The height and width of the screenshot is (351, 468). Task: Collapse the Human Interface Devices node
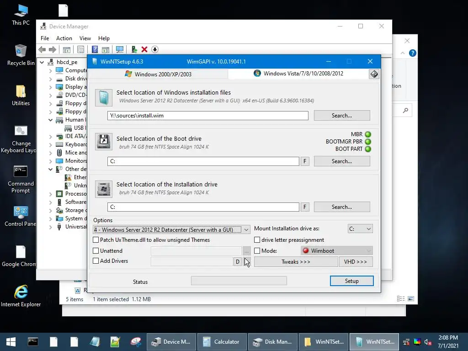pos(50,120)
